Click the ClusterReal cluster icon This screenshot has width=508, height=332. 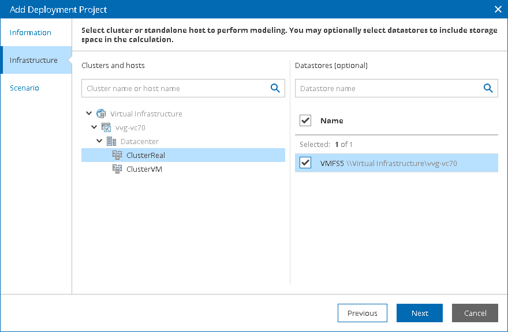coord(117,155)
